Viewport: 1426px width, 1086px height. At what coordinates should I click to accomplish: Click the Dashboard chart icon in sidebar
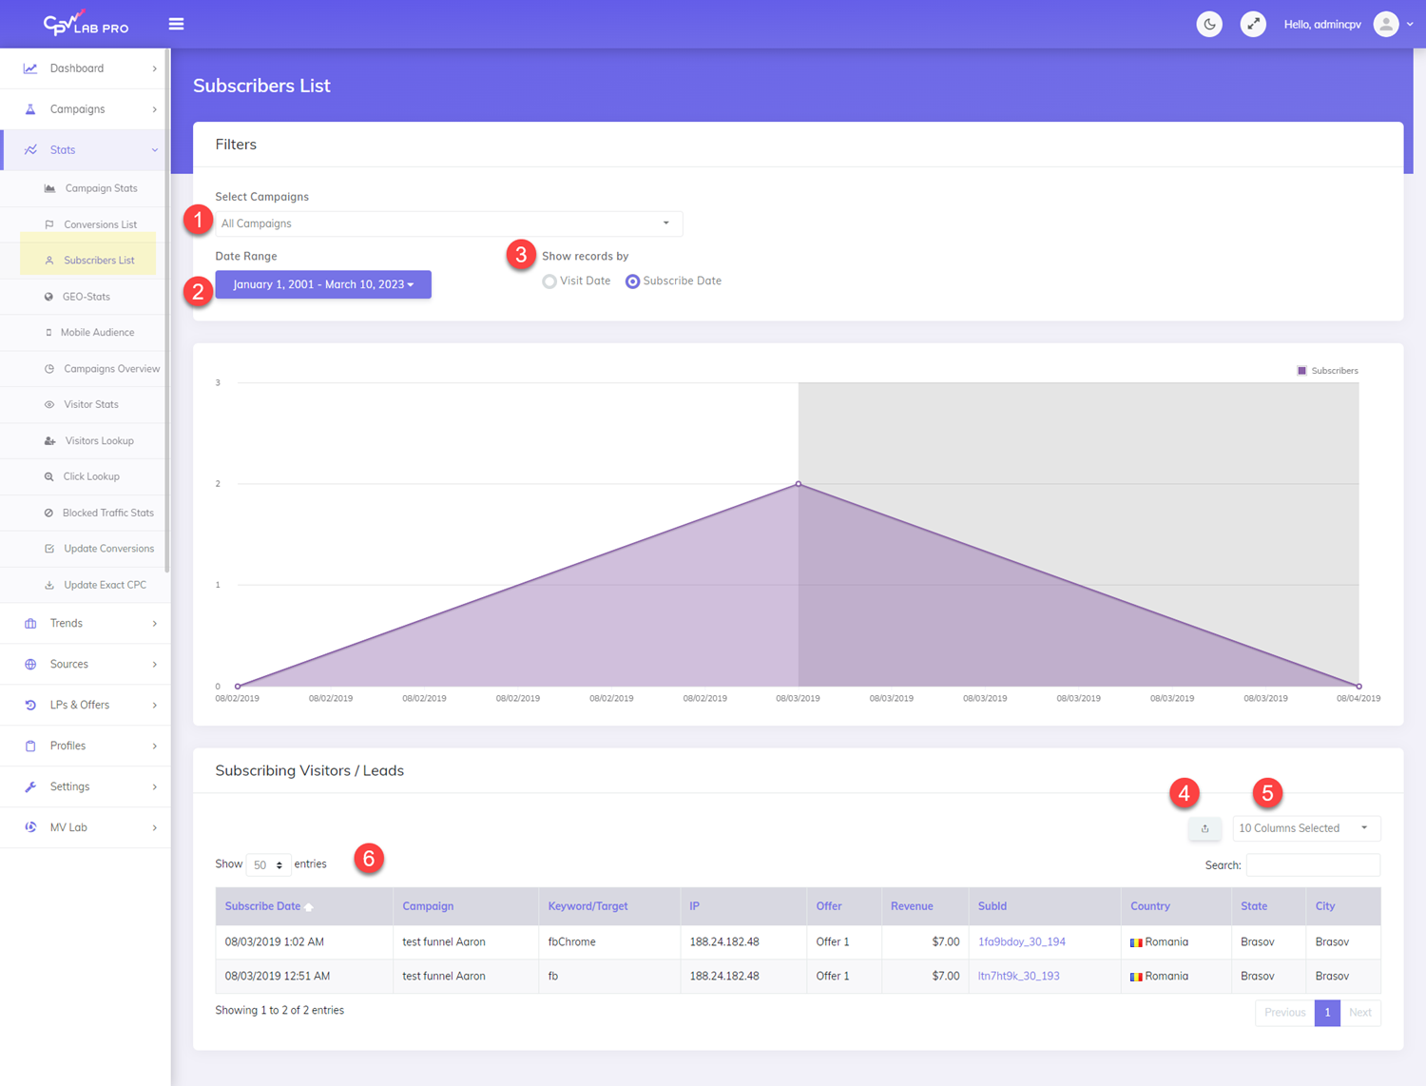coord(30,68)
